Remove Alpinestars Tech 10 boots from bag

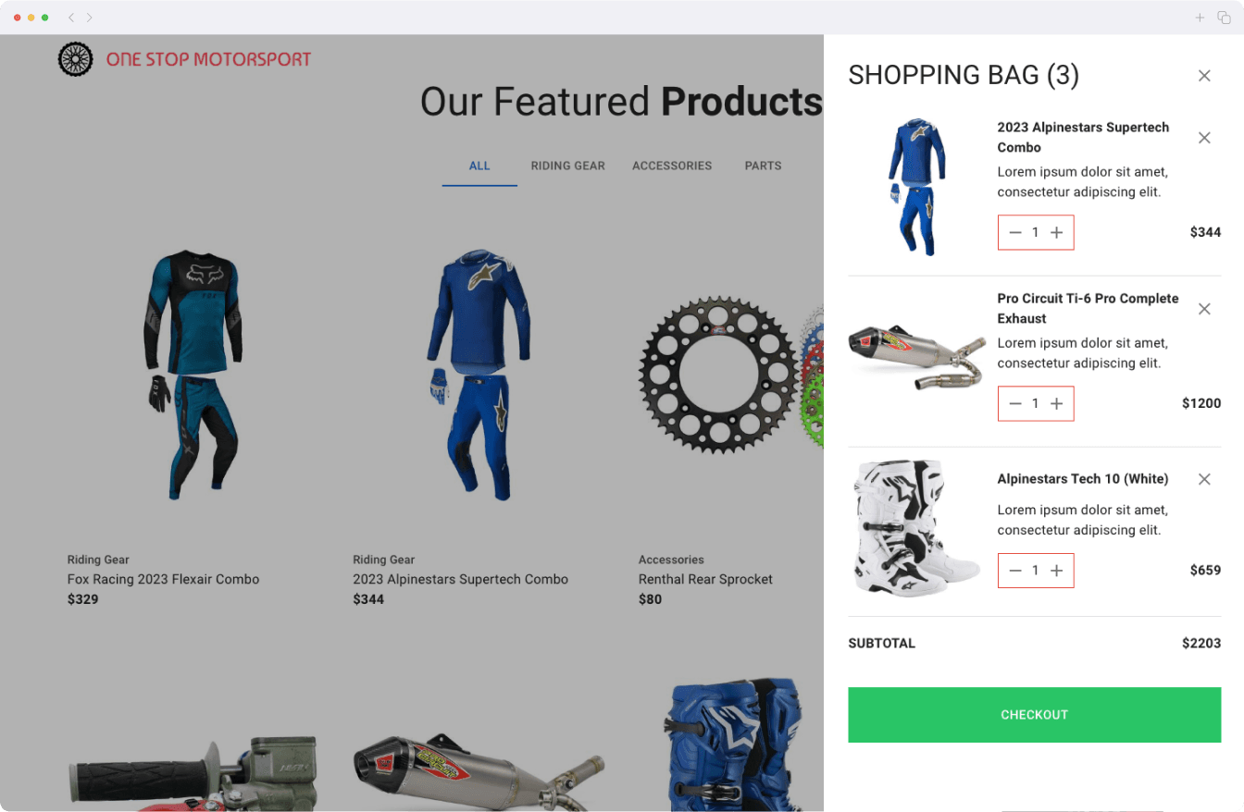pyautogui.click(x=1204, y=479)
